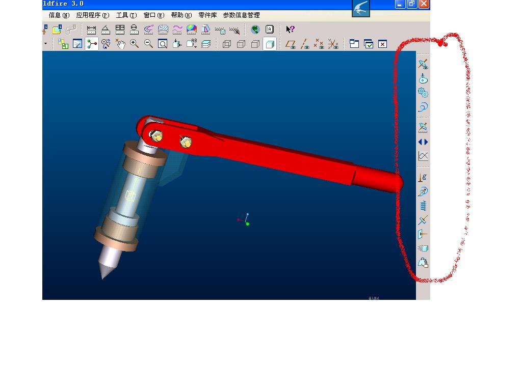The width and height of the screenshot is (522, 391).
Task: Click the grayed pipe feature info icon
Action: coord(71,30)
